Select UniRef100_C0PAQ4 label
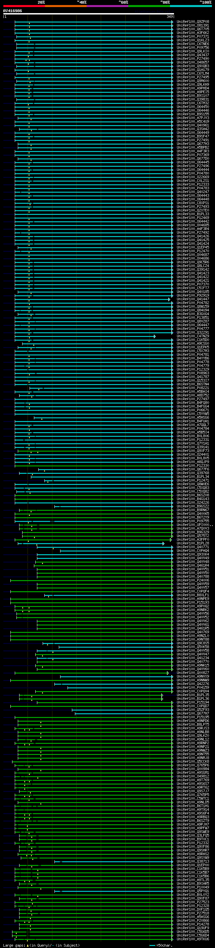This screenshot has width=215, height=948. coord(193,551)
